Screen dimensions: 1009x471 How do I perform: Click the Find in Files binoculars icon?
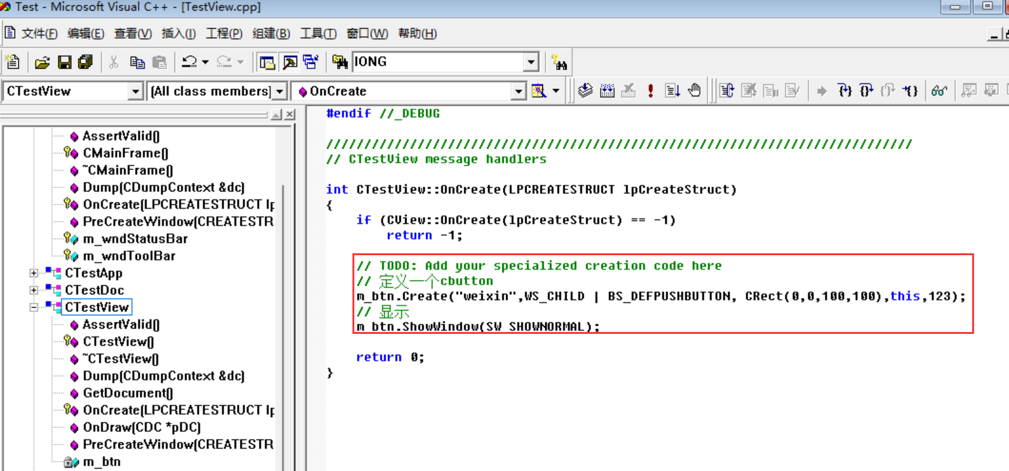tap(340, 62)
